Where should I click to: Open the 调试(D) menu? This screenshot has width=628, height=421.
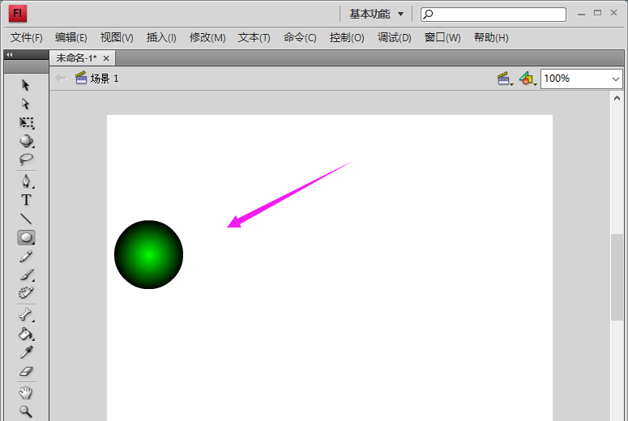(394, 37)
